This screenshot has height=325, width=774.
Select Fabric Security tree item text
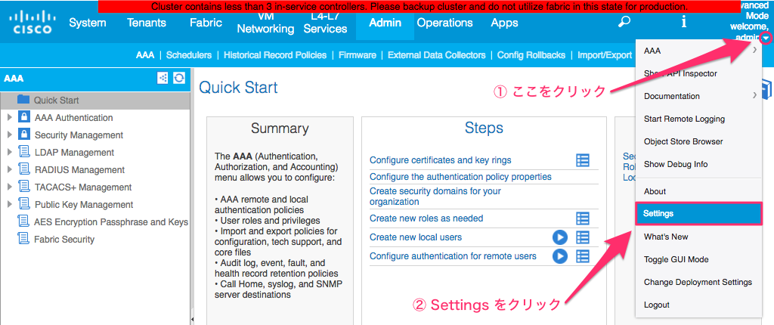tap(64, 239)
